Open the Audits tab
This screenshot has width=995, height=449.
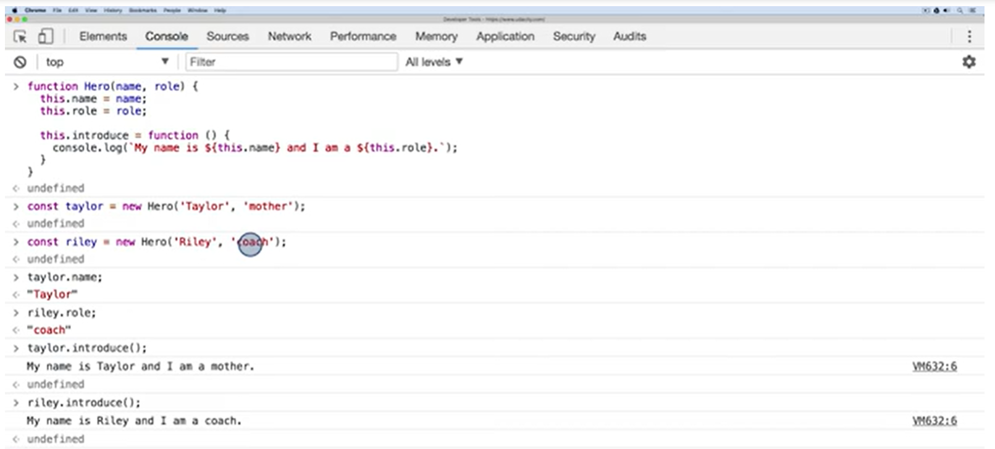click(629, 36)
